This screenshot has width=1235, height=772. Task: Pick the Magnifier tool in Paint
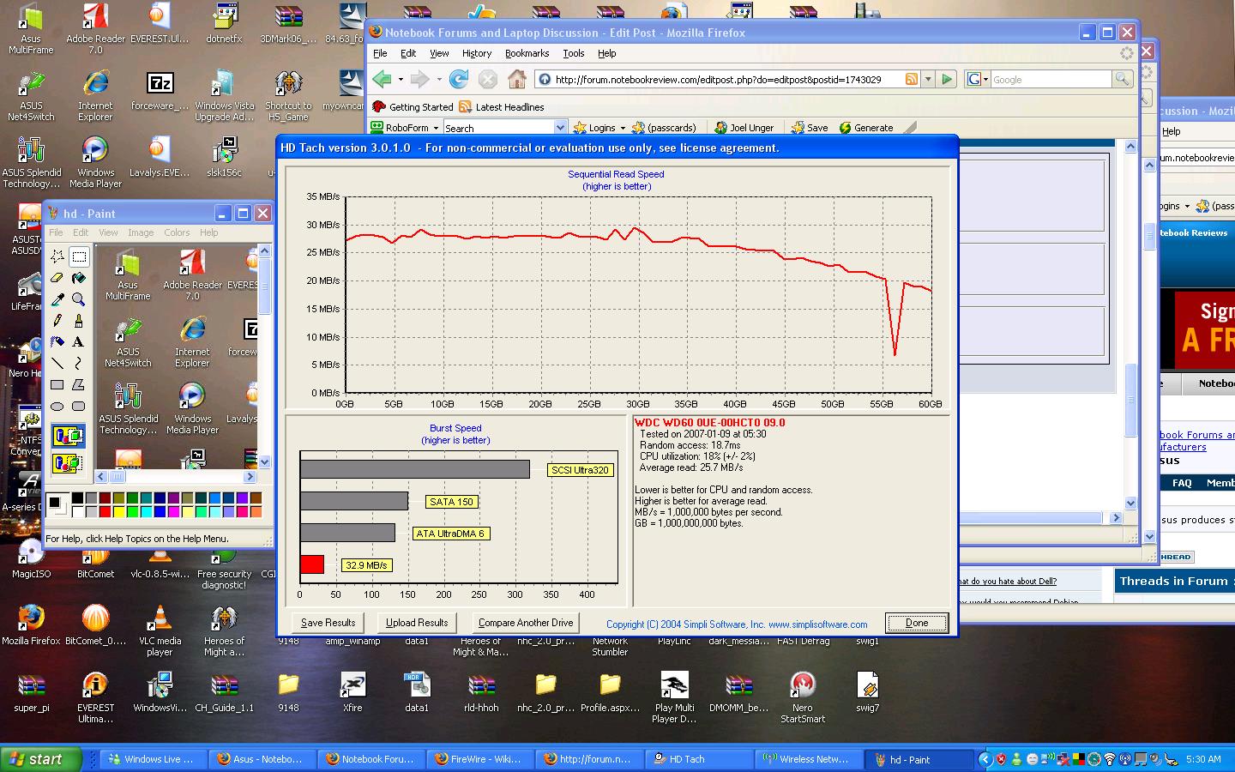[x=78, y=299]
